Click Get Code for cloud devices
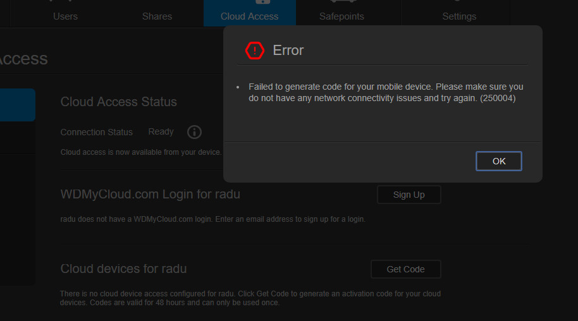The height and width of the screenshot is (321, 578). tap(405, 269)
